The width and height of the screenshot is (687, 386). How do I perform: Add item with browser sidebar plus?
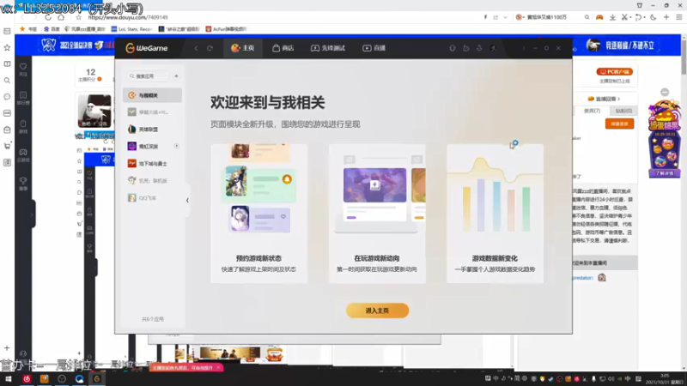(7, 348)
